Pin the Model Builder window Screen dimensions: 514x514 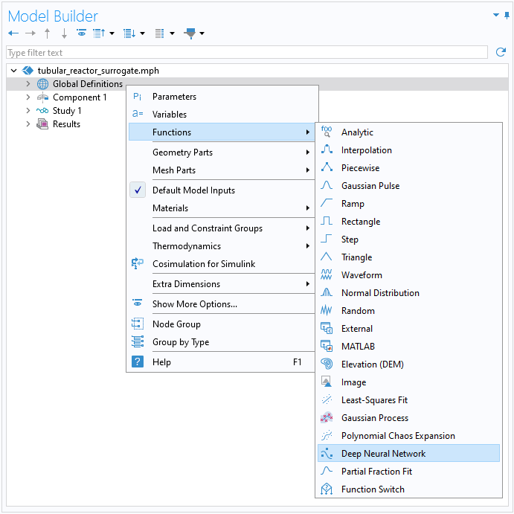(x=507, y=16)
